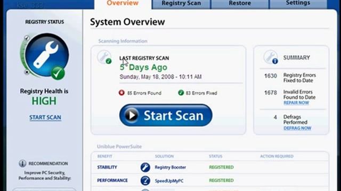Click the START SCAN link in sidebar
The width and height of the screenshot is (341, 191).
45,117
